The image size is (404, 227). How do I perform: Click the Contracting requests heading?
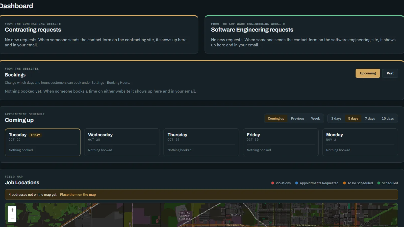coord(33,30)
